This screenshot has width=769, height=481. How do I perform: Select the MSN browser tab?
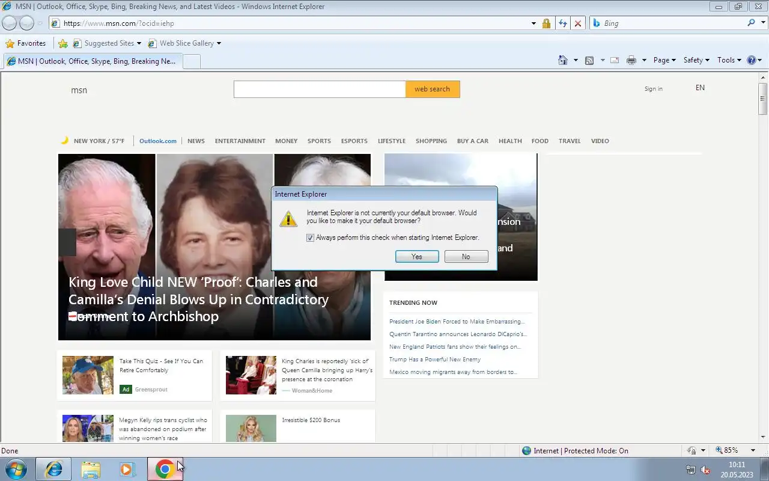pyautogui.click(x=92, y=61)
